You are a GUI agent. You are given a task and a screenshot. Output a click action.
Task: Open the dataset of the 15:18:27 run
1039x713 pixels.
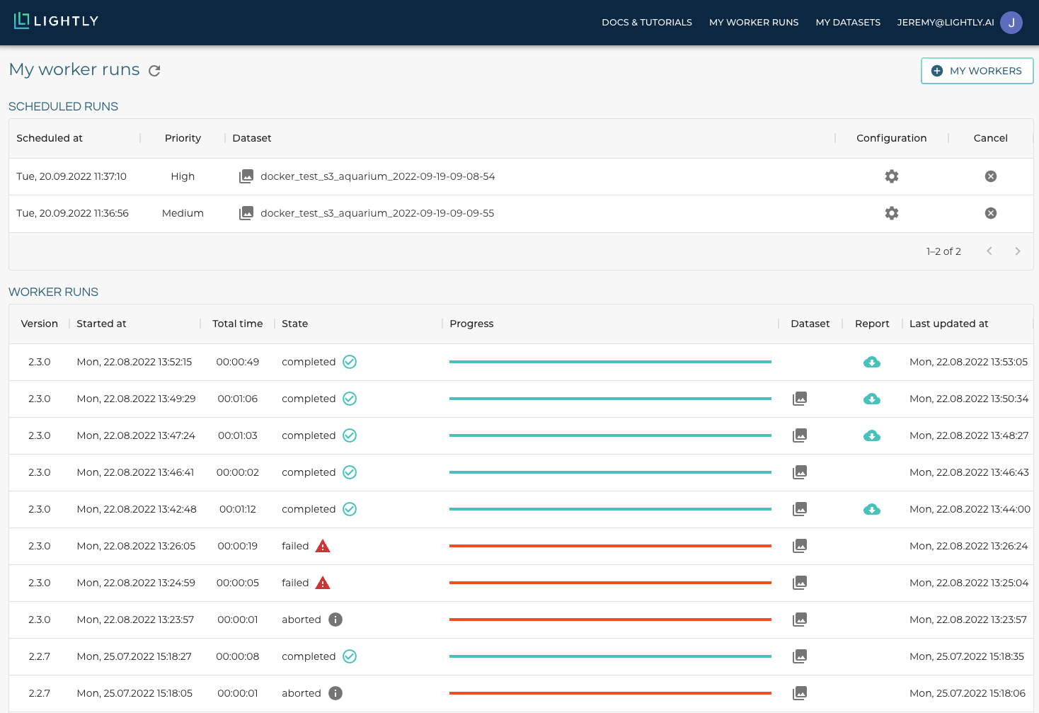tap(800, 656)
